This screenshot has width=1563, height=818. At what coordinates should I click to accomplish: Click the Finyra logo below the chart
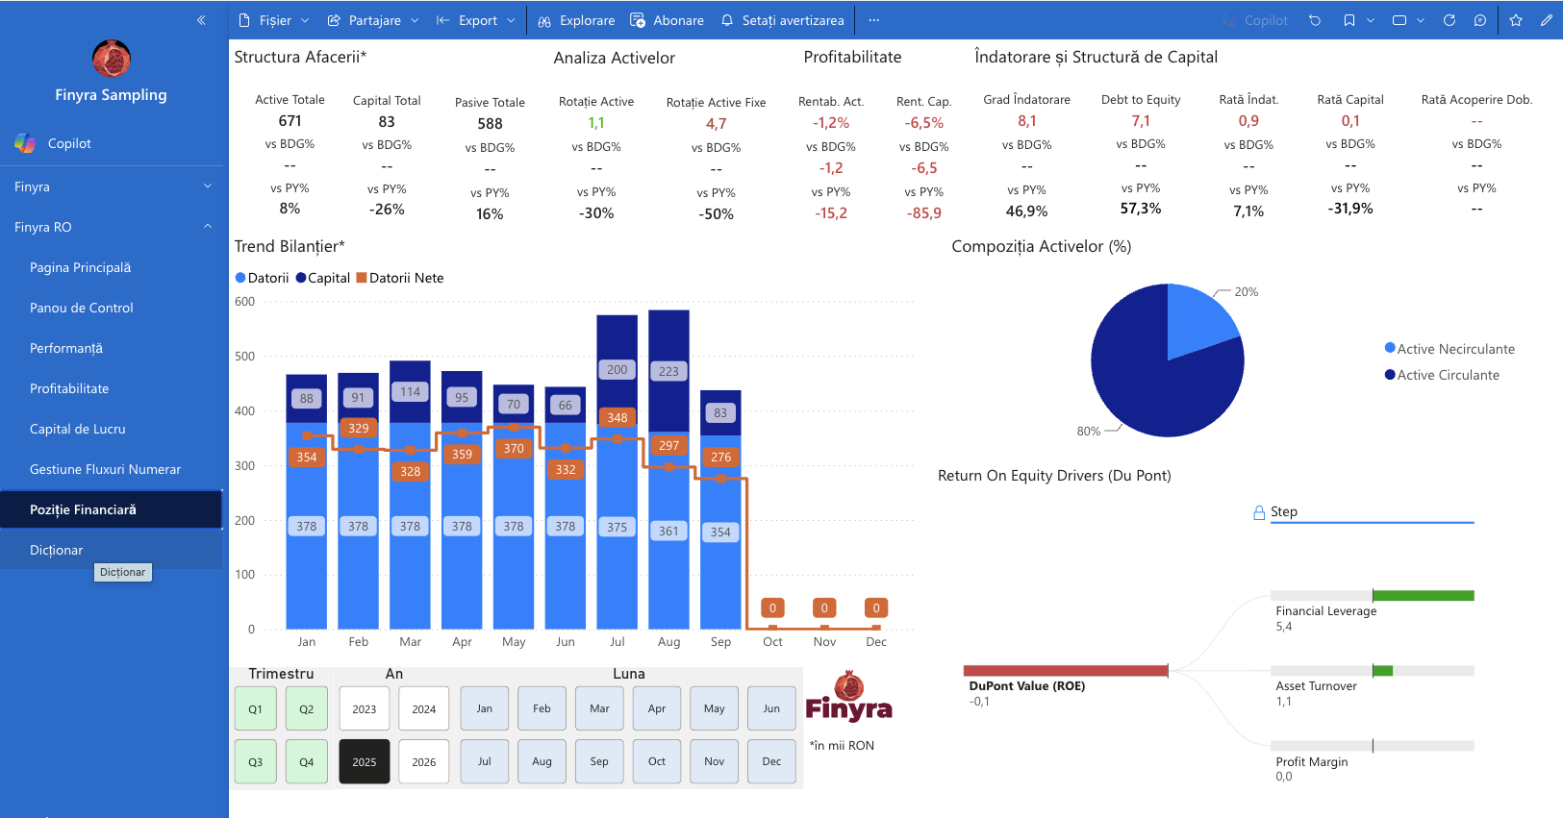(848, 698)
